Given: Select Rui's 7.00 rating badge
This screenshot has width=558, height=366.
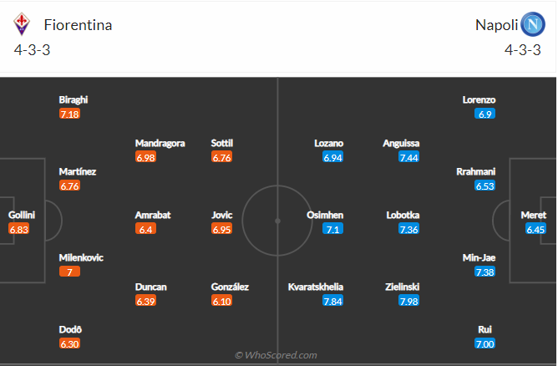Looking at the screenshot, I should pos(485,343).
